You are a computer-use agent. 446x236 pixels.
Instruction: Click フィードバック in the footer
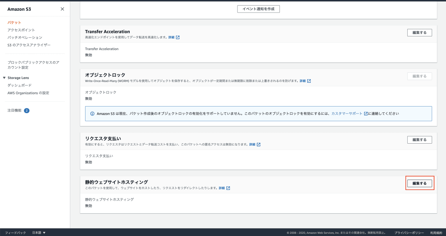tap(15, 233)
